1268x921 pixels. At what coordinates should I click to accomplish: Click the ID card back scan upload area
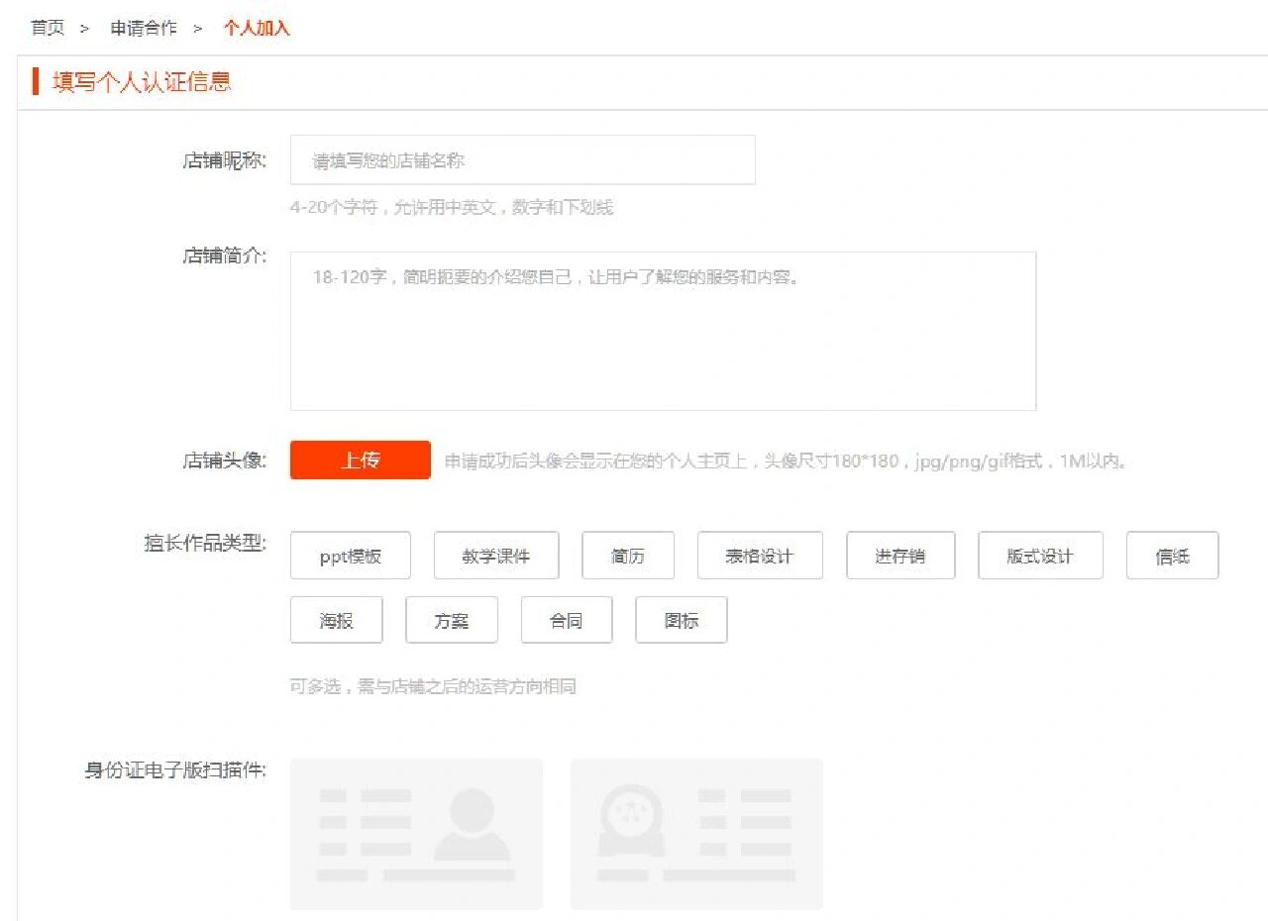click(695, 833)
